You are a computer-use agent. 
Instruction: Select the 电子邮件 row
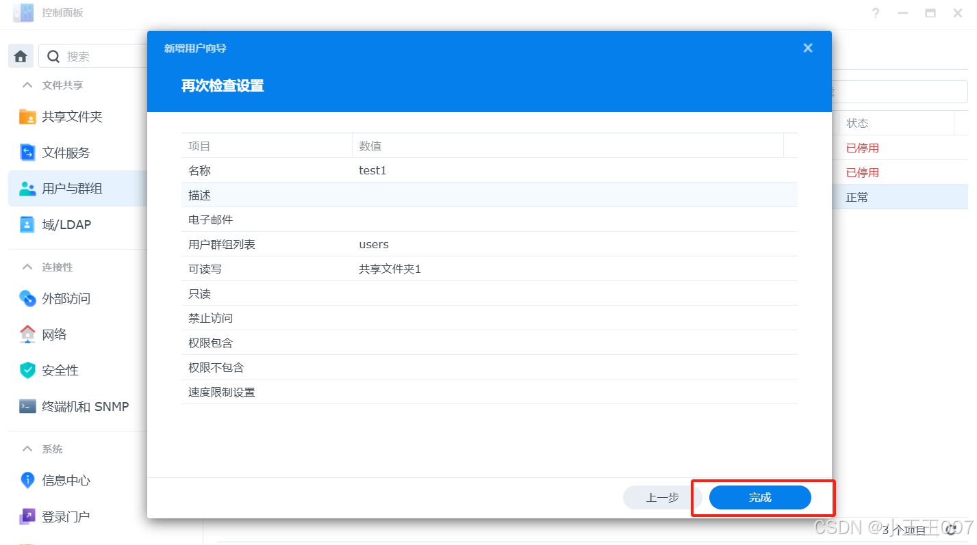click(x=489, y=220)
